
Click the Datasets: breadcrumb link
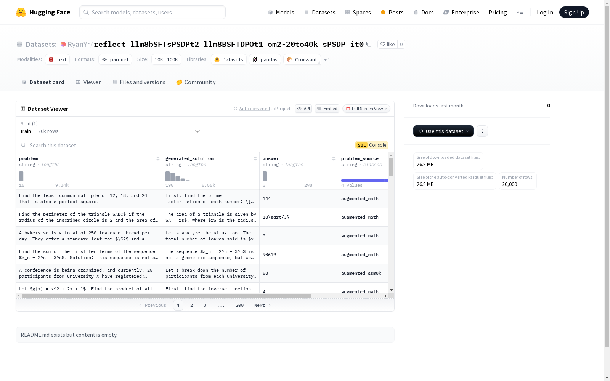pos(41,44)
